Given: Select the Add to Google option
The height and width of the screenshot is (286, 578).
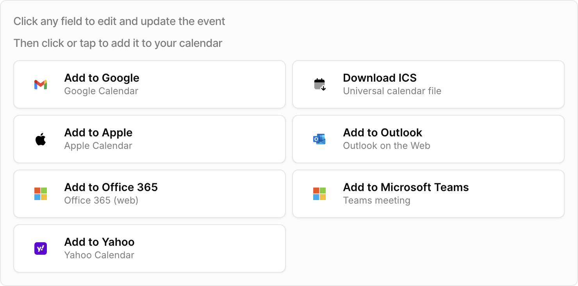Looking at the screenshot, I should pos(150,84).
